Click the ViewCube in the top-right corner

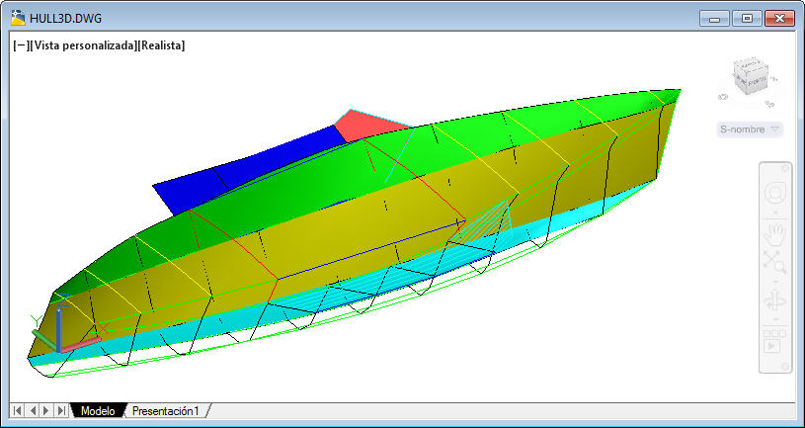coord(750,76)
